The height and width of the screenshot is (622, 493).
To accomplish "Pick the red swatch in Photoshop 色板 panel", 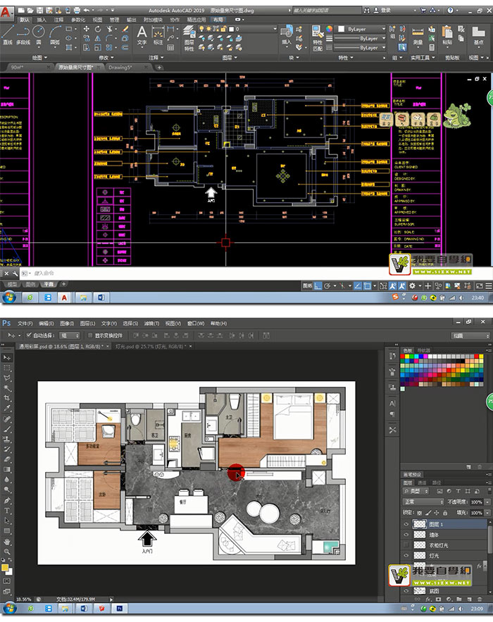I will point(403,357).
